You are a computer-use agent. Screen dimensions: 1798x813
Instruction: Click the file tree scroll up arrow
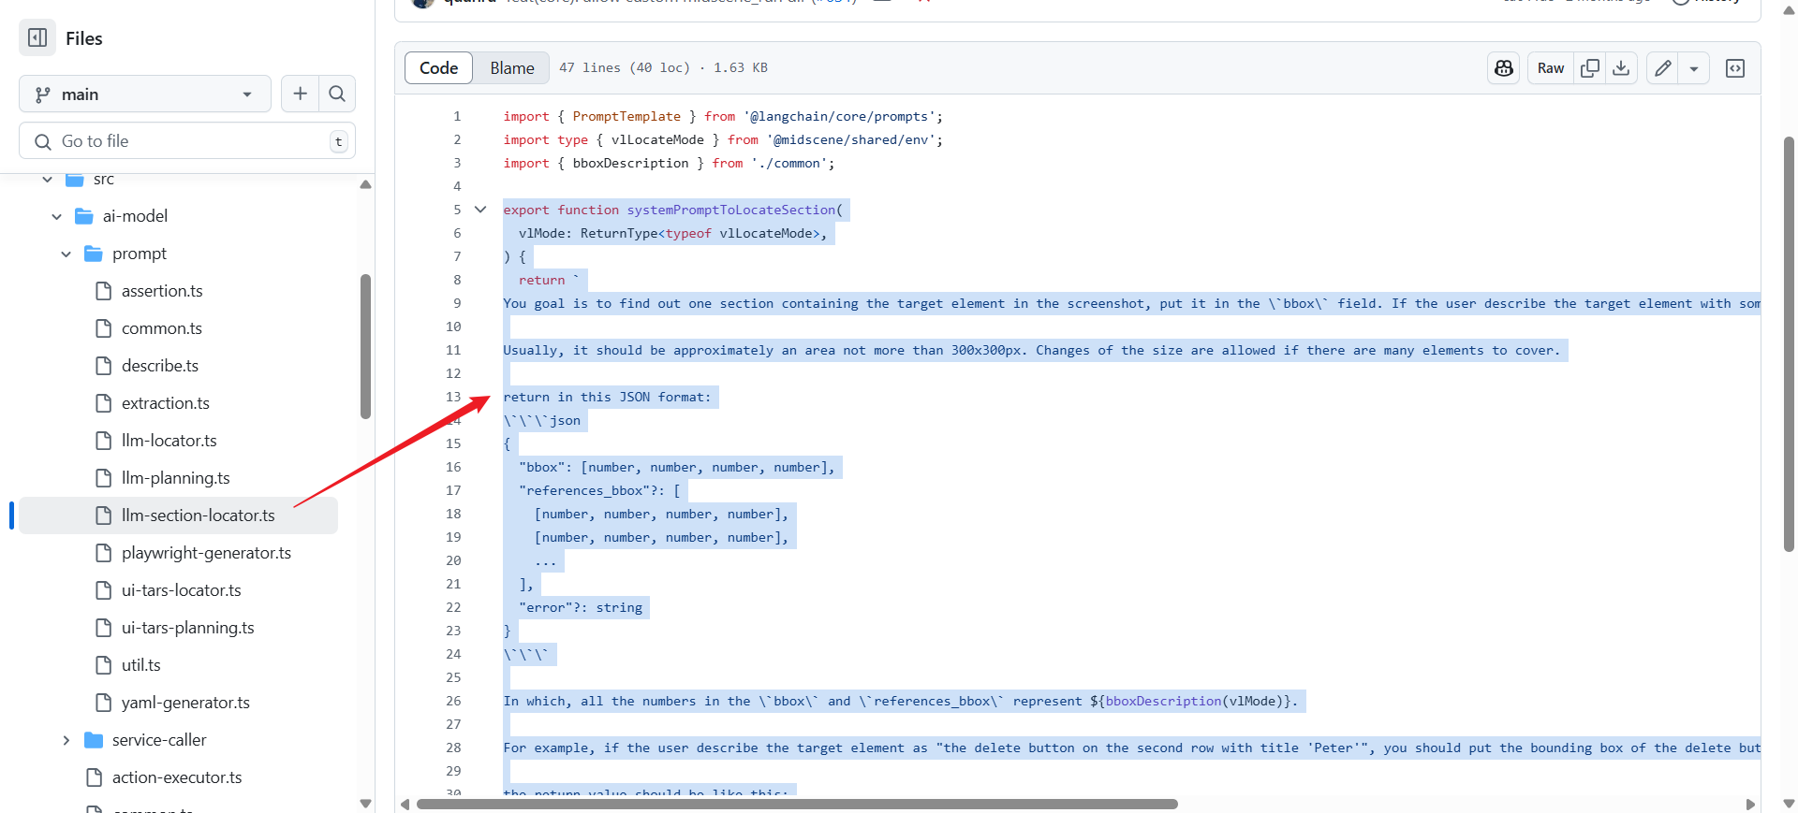tap(366, 184)
